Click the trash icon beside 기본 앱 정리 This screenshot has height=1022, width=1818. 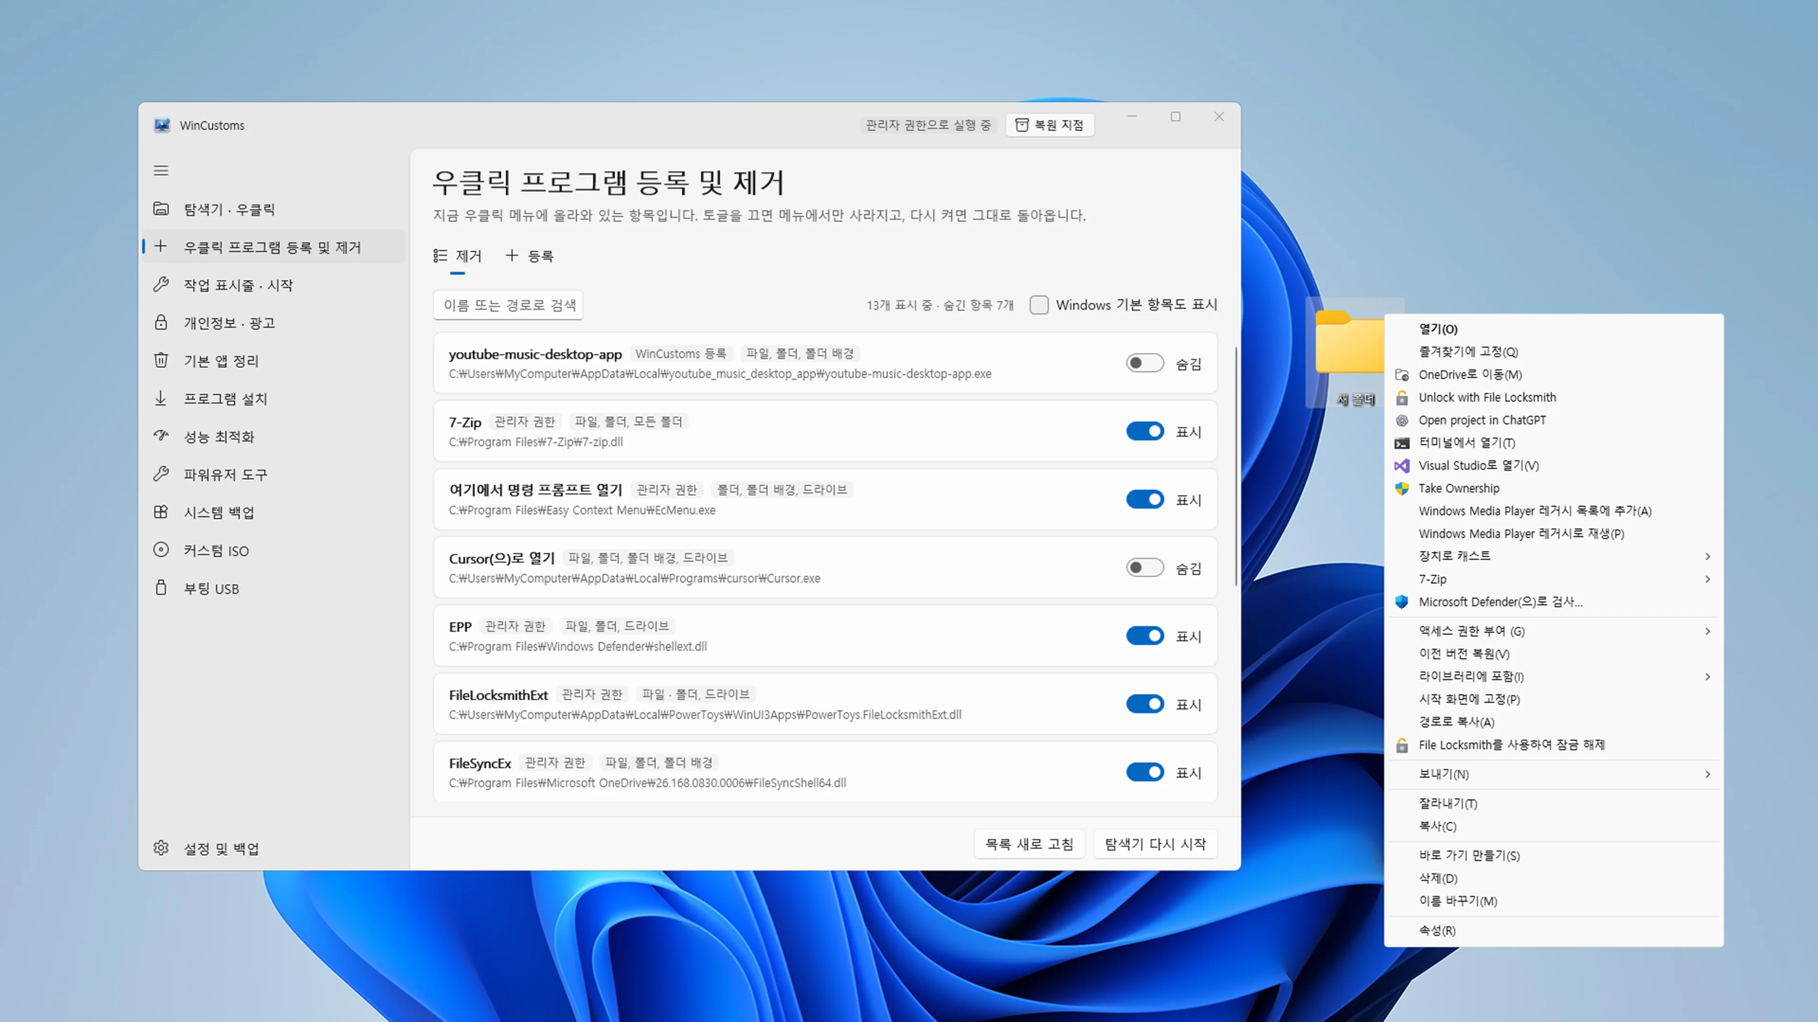tap(161, 361)
